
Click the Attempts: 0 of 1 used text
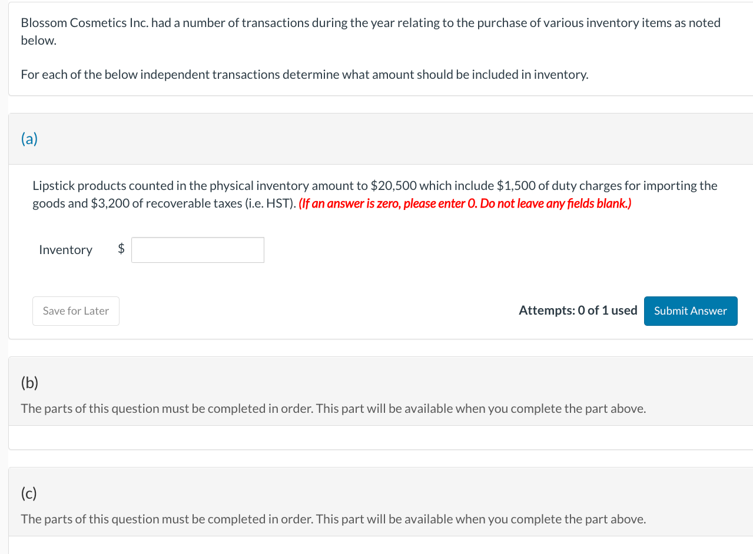578,310
